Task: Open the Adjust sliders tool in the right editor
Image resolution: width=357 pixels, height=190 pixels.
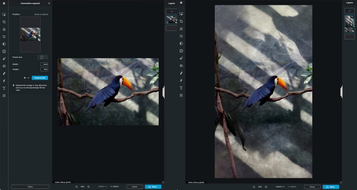Action: (x=181, y=36)
